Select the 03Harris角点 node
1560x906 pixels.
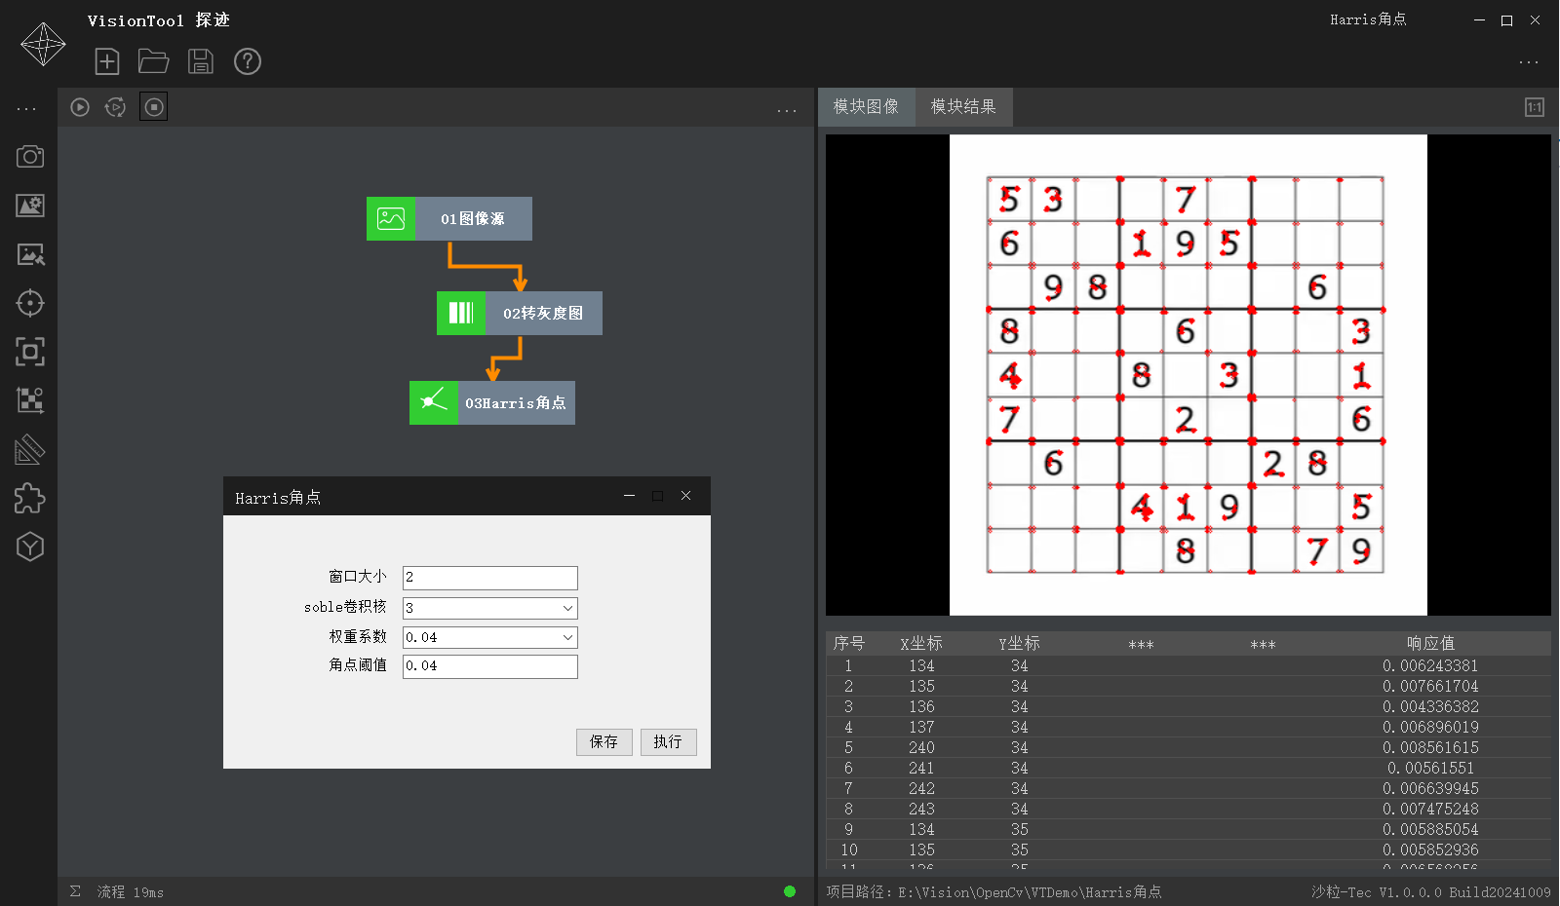(492, 402)
